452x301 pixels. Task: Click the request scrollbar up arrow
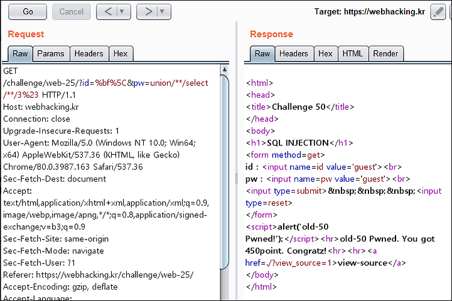coord(225,70)
